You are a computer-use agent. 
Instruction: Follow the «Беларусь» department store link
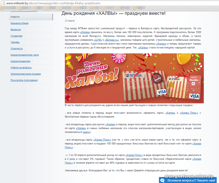(x=112, y=40)
